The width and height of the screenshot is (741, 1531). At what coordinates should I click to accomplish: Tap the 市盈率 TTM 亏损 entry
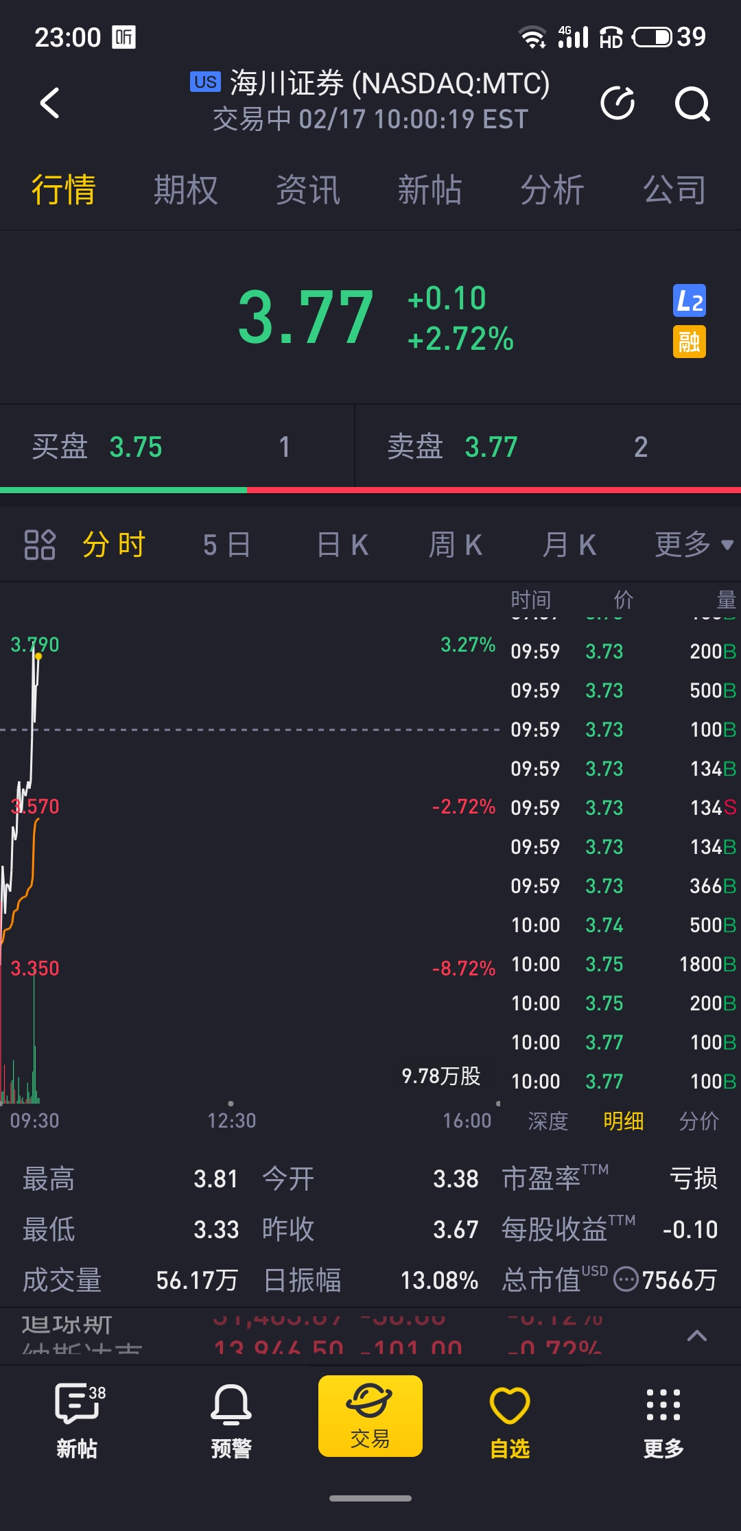tap(610, 1178)
